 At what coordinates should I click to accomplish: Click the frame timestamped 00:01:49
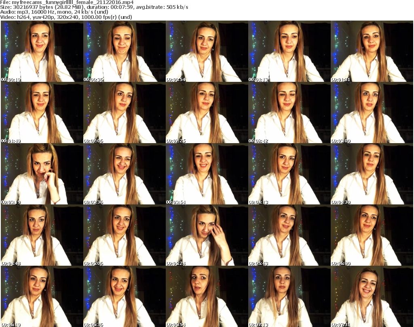(42, 113)
